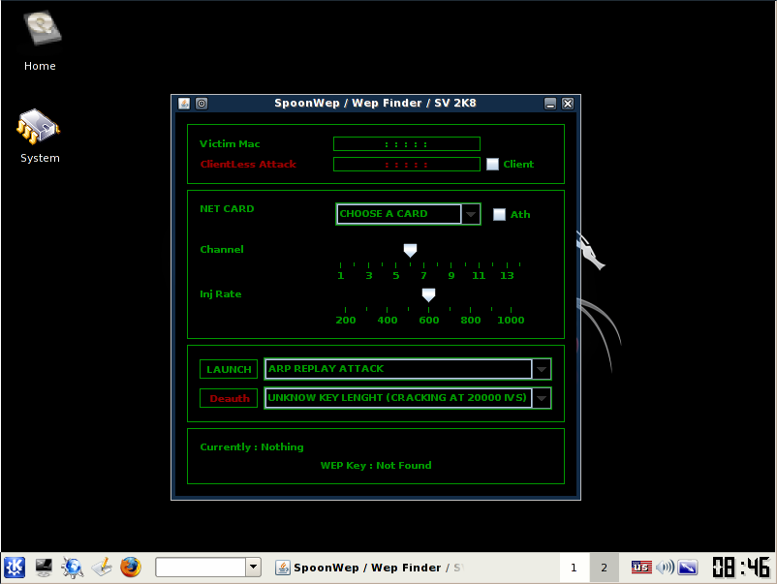Click the 'Currently : Nothing' status text
Screen dimensions: 777x584
pos(252,446)
